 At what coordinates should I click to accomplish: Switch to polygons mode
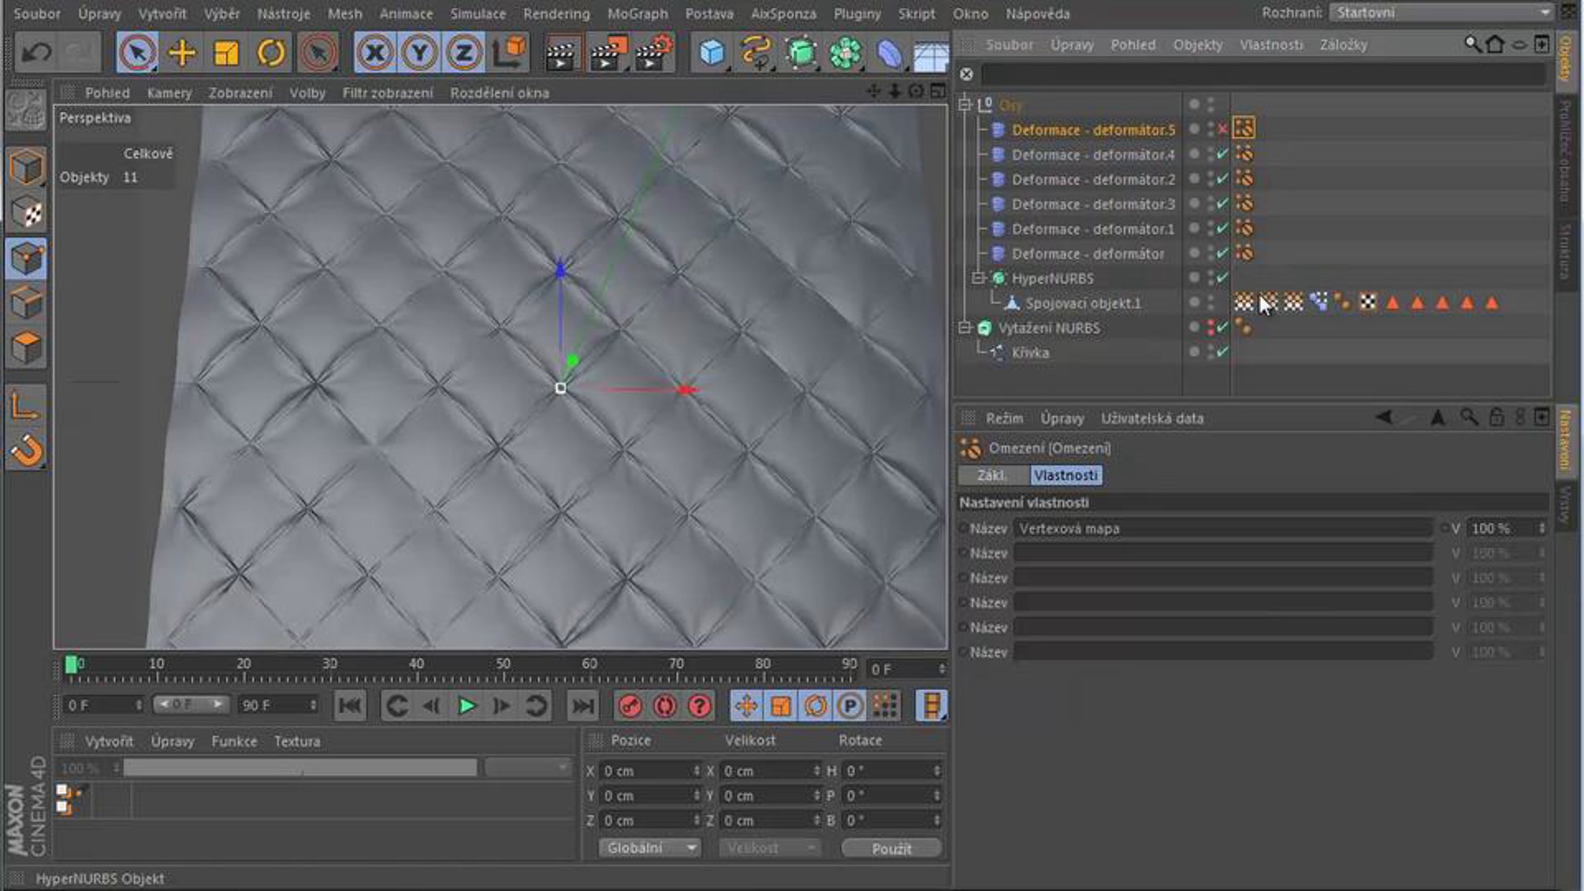click(x=26, y=348)
